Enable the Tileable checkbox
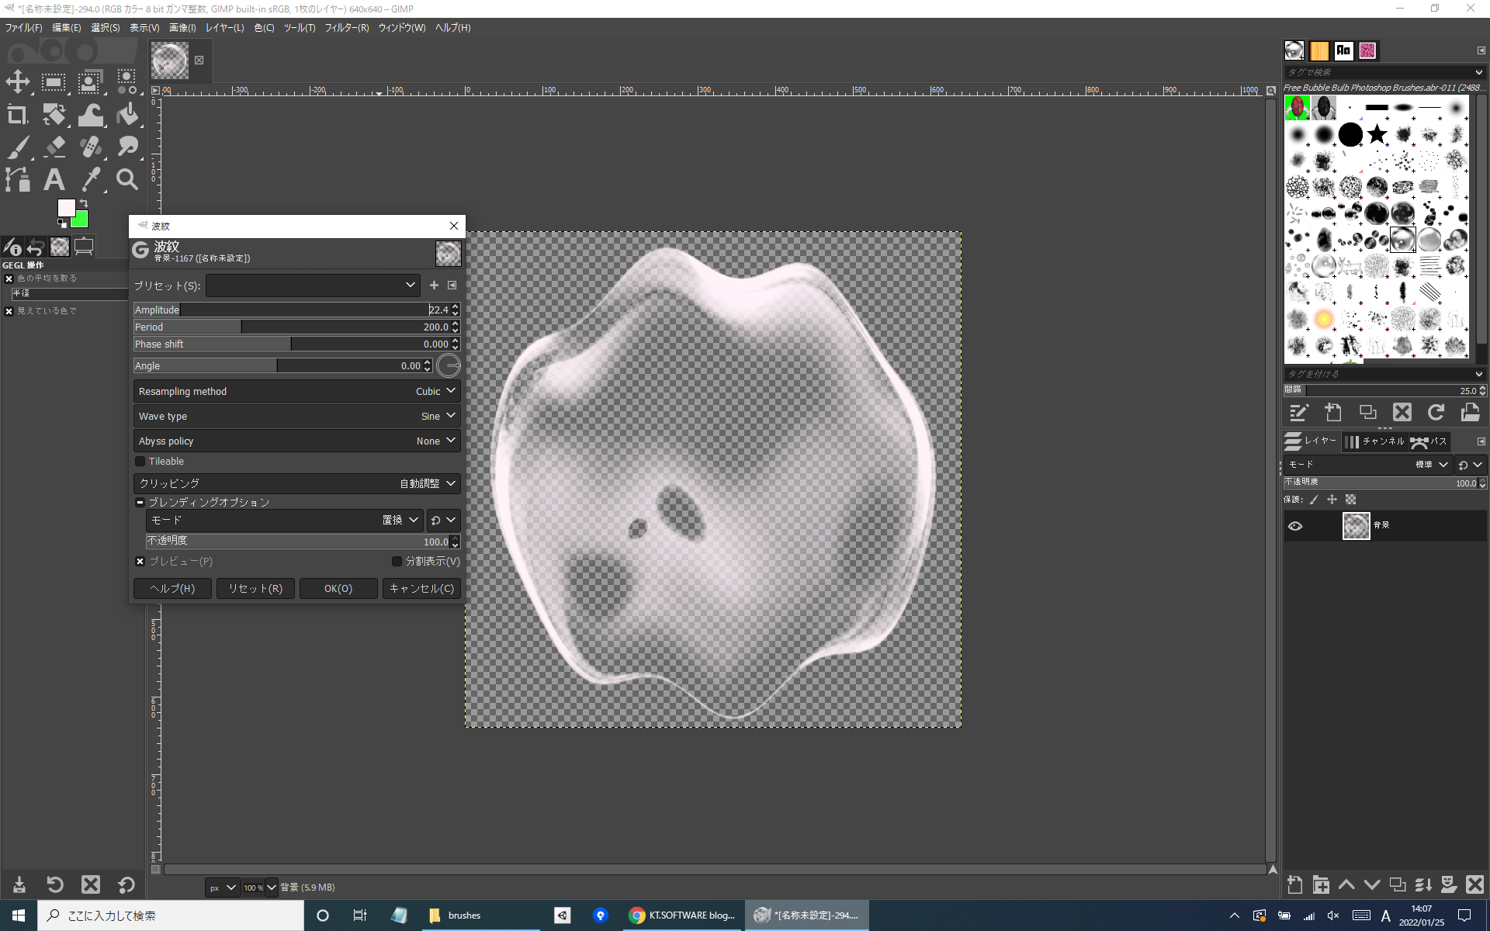 pyautogui.click(x=140, y=462)
